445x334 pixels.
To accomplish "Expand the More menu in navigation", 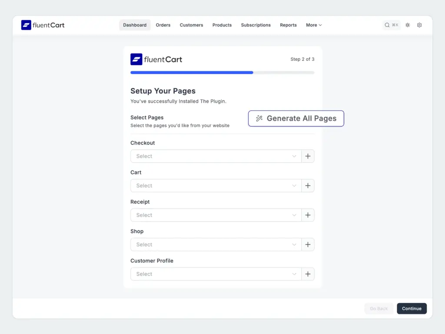I will pos(314,25).
